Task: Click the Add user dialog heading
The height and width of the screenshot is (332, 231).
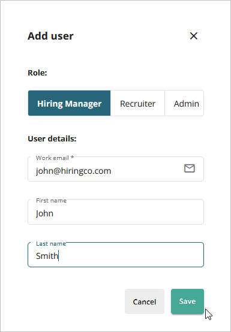Action: [50, 36]
